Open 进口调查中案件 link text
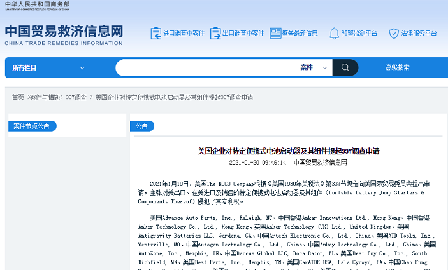Viewport: 448px width, 270px height. (x=184, y=33)
